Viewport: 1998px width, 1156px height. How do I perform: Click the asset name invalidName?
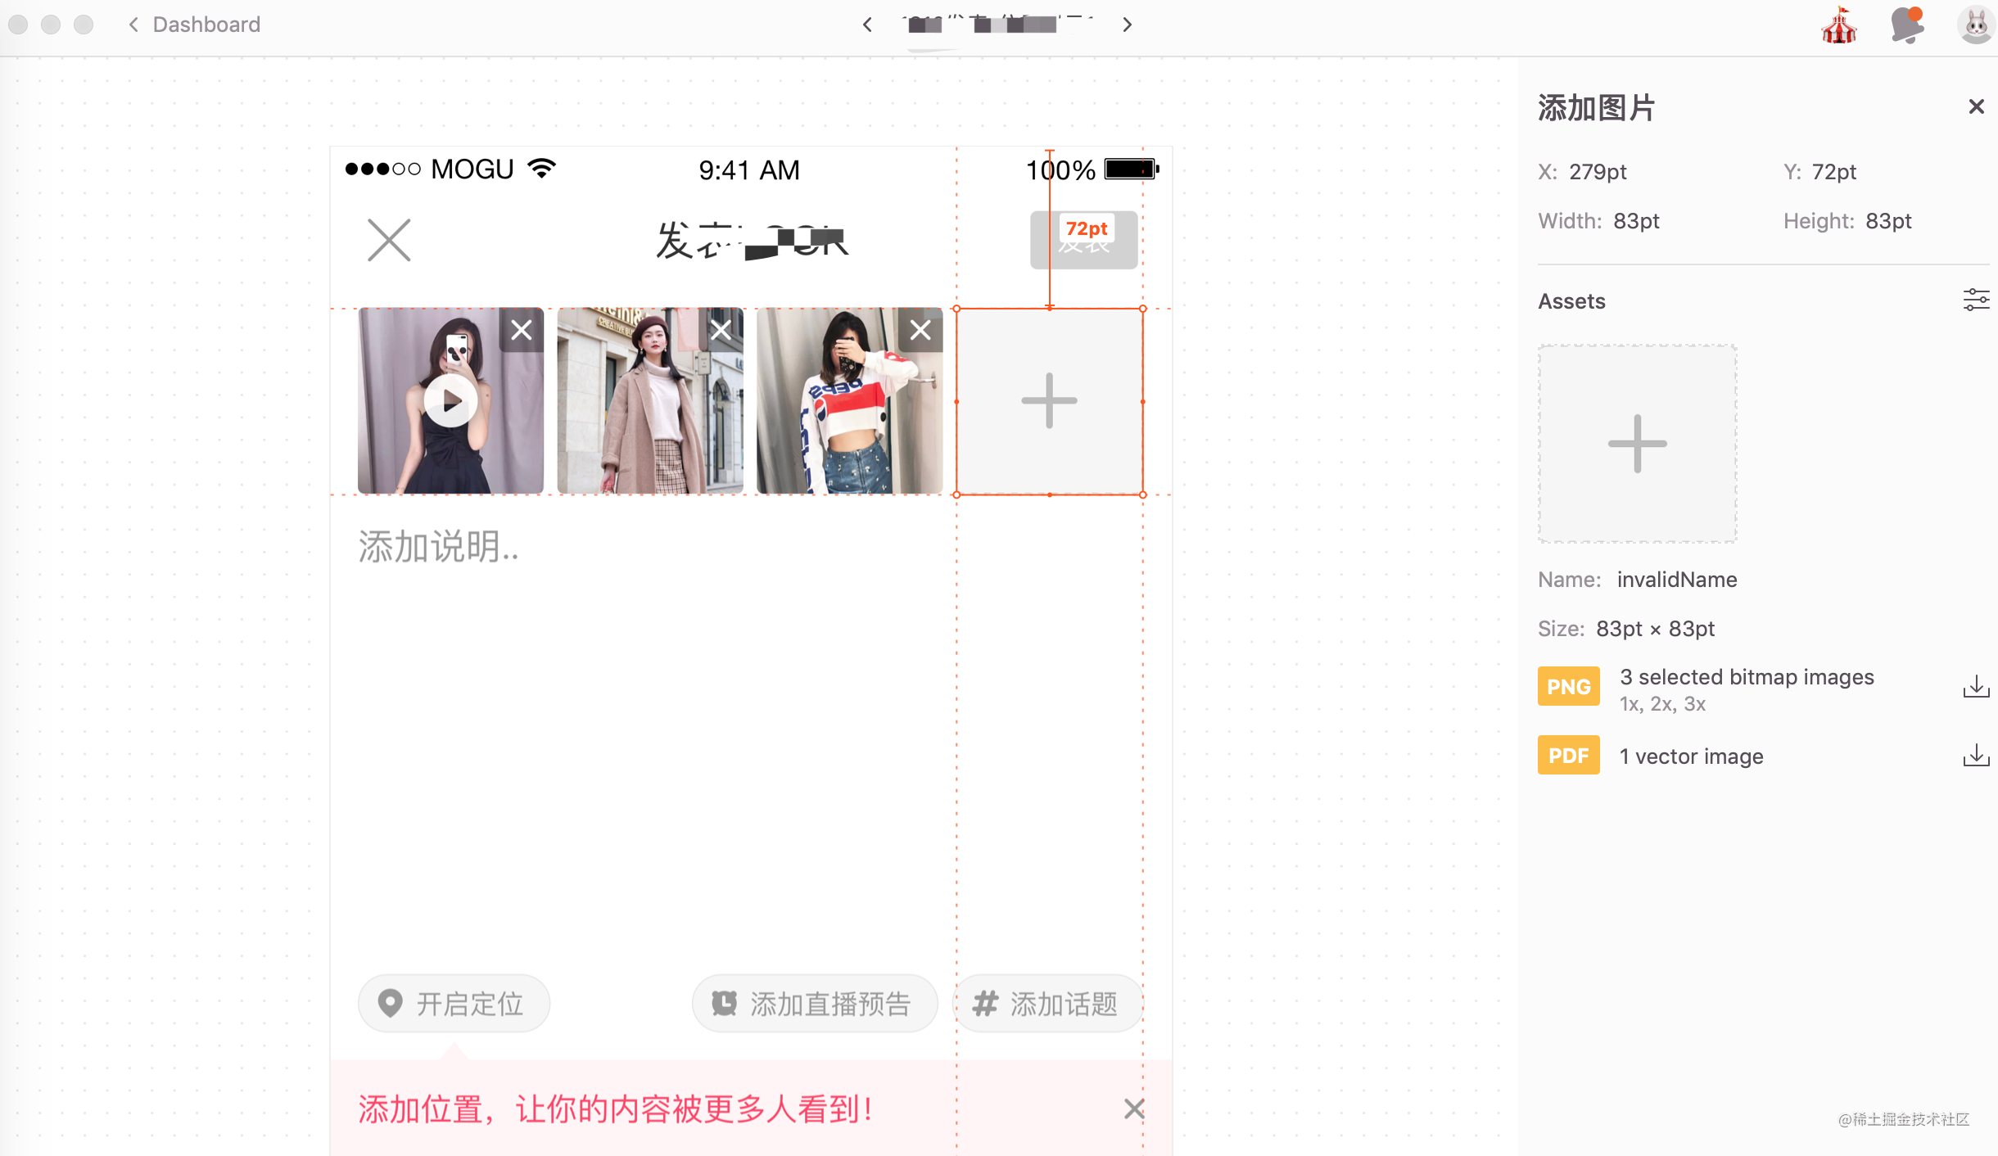click(1677, 580)
